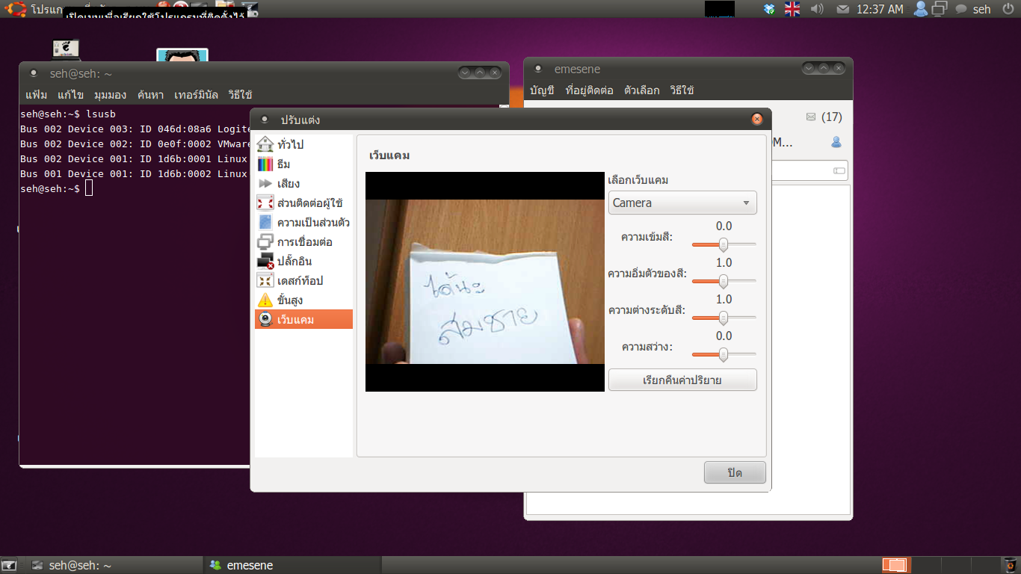
Task: Open the มุมมอง menu in terminal
Action: (x=110, y=95)
